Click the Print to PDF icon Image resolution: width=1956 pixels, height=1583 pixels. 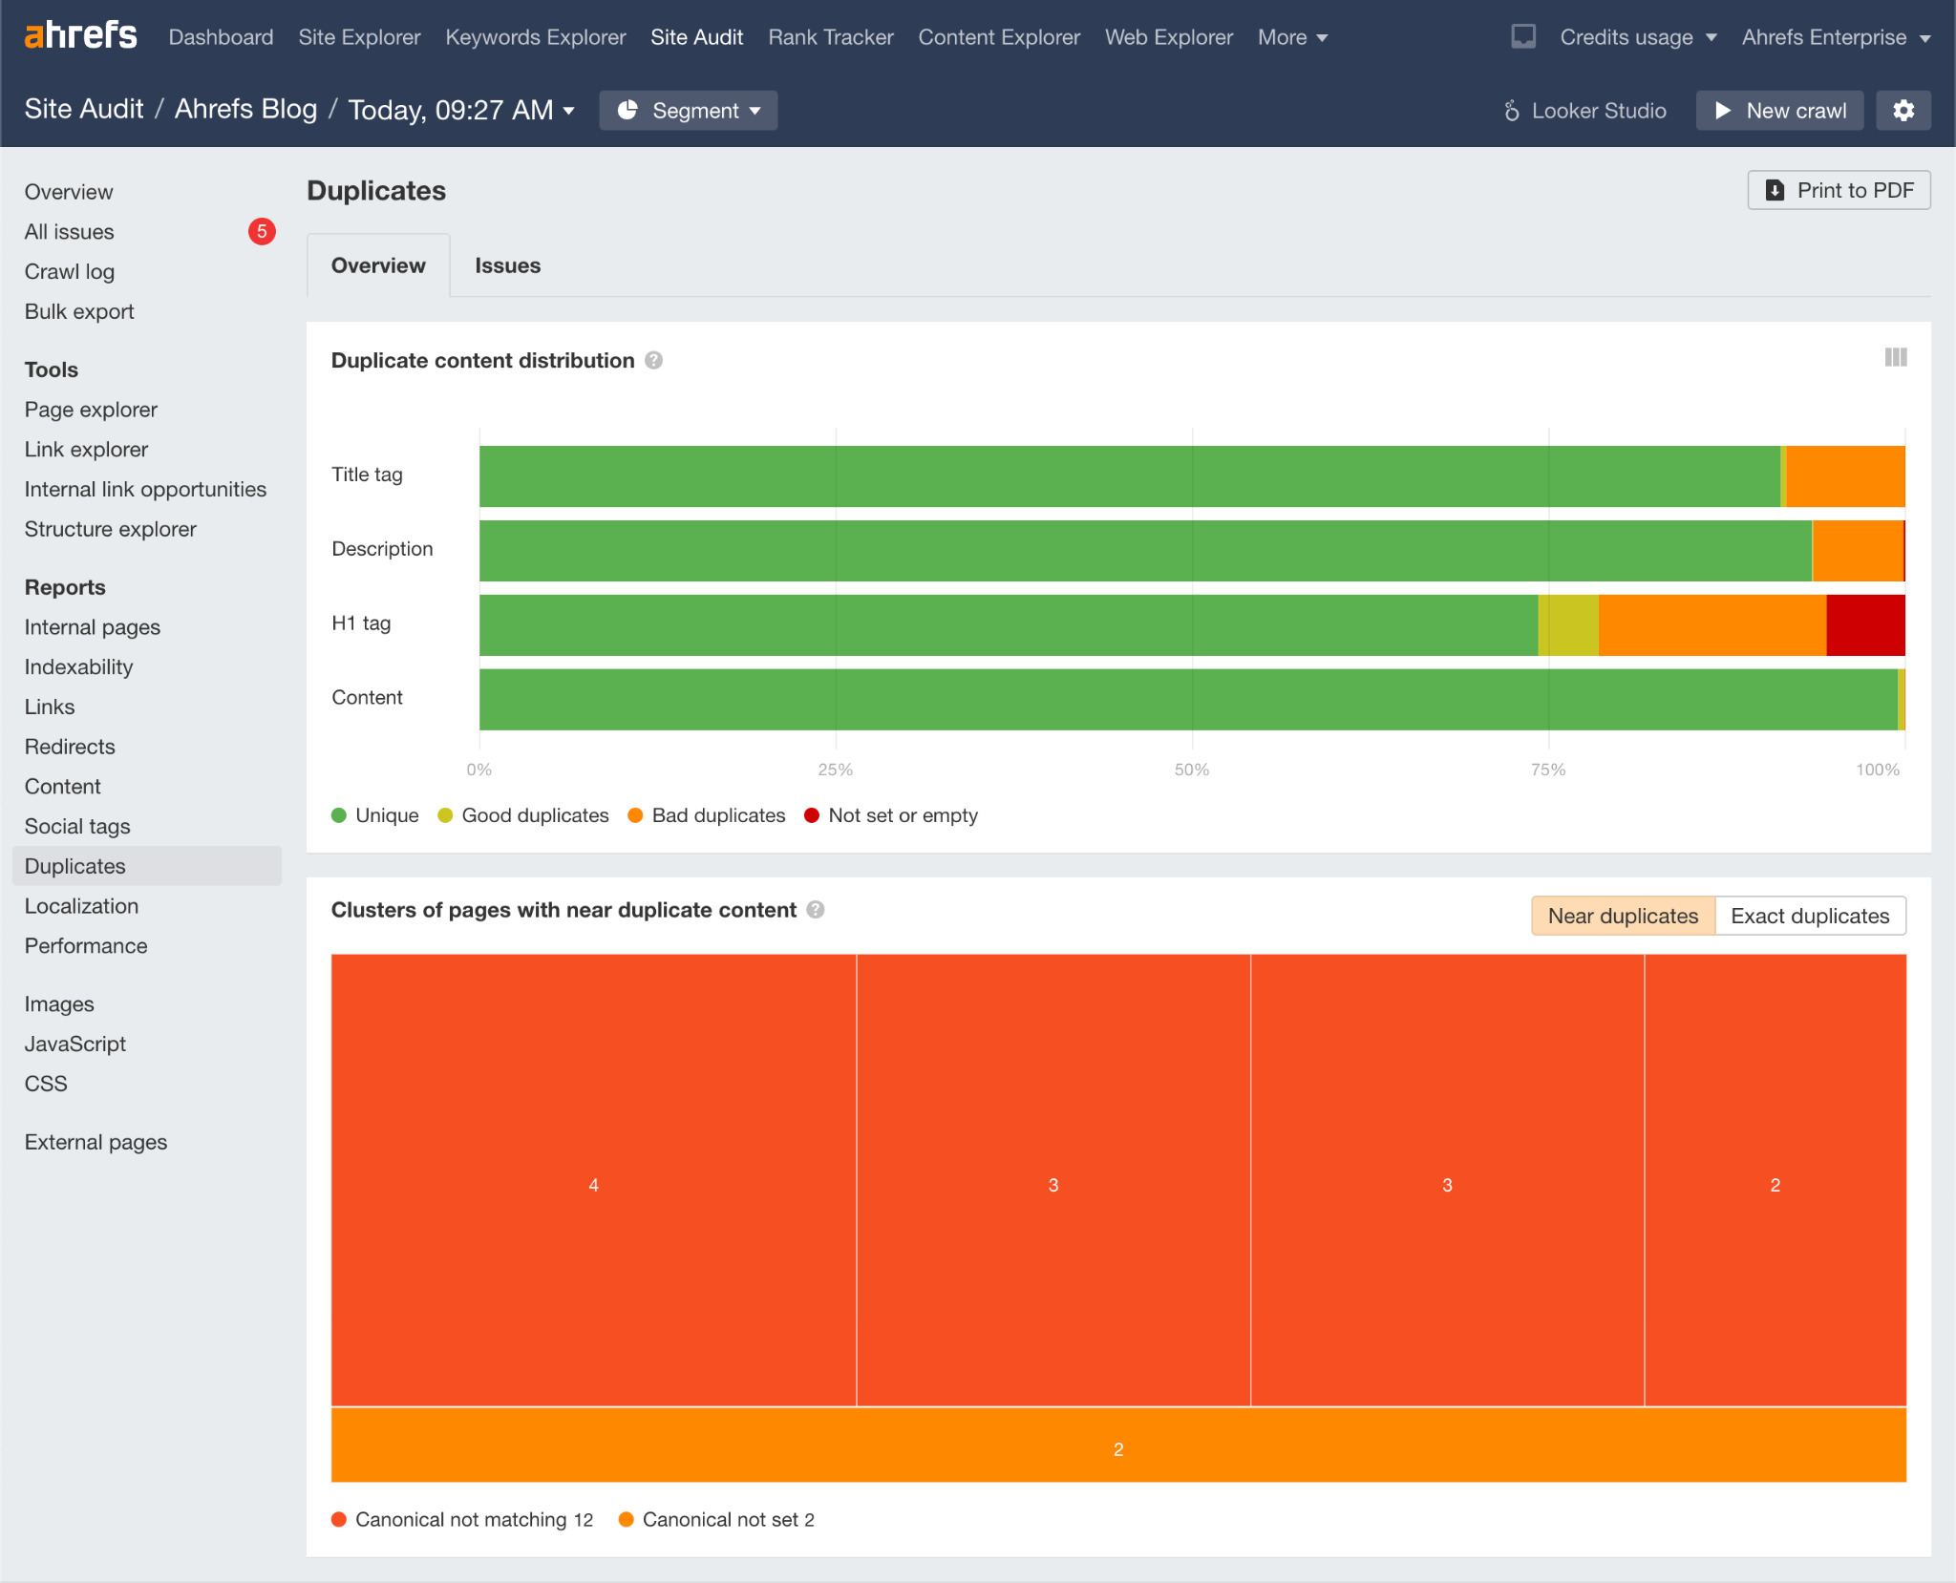(1776, 191)
